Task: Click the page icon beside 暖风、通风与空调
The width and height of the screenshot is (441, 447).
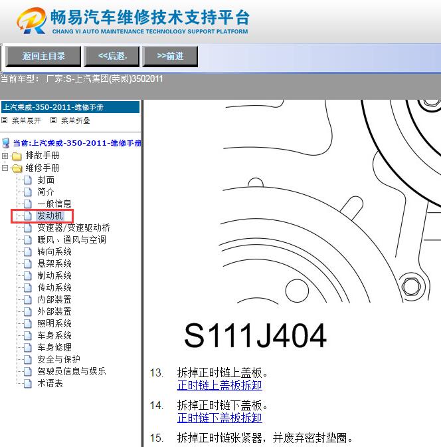Action: [28, 240]
